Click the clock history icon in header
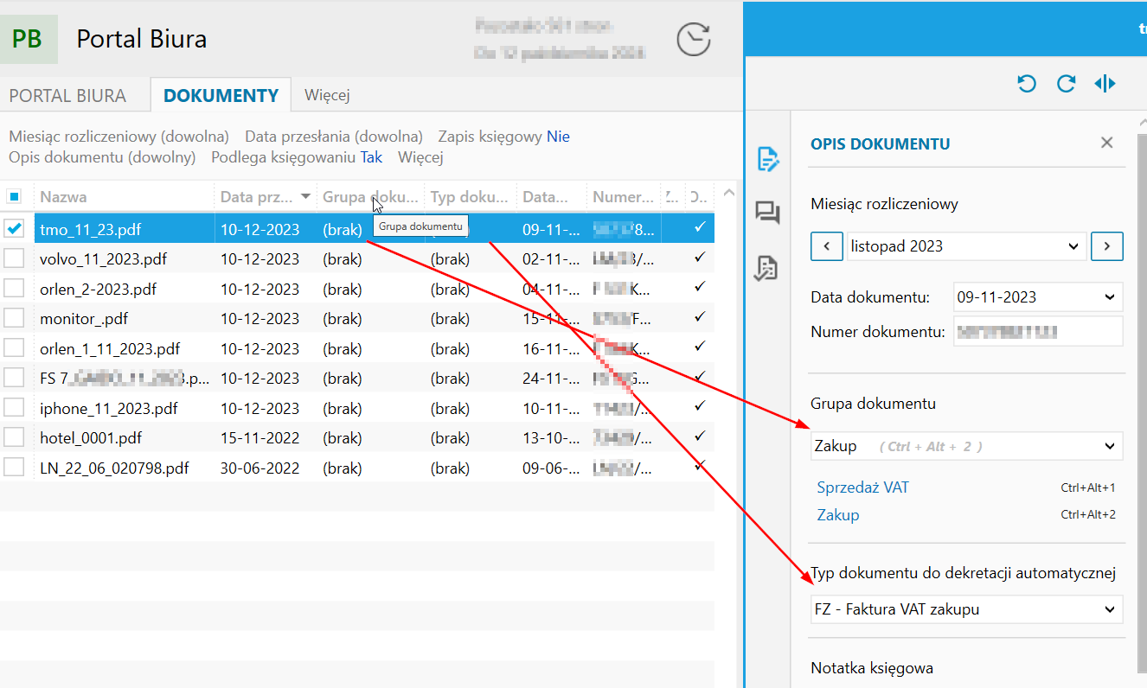 tap(693, 40)
